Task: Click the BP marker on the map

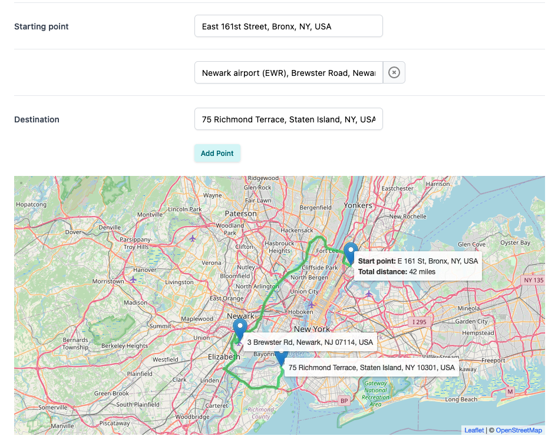Action: (x=344, y=401)
